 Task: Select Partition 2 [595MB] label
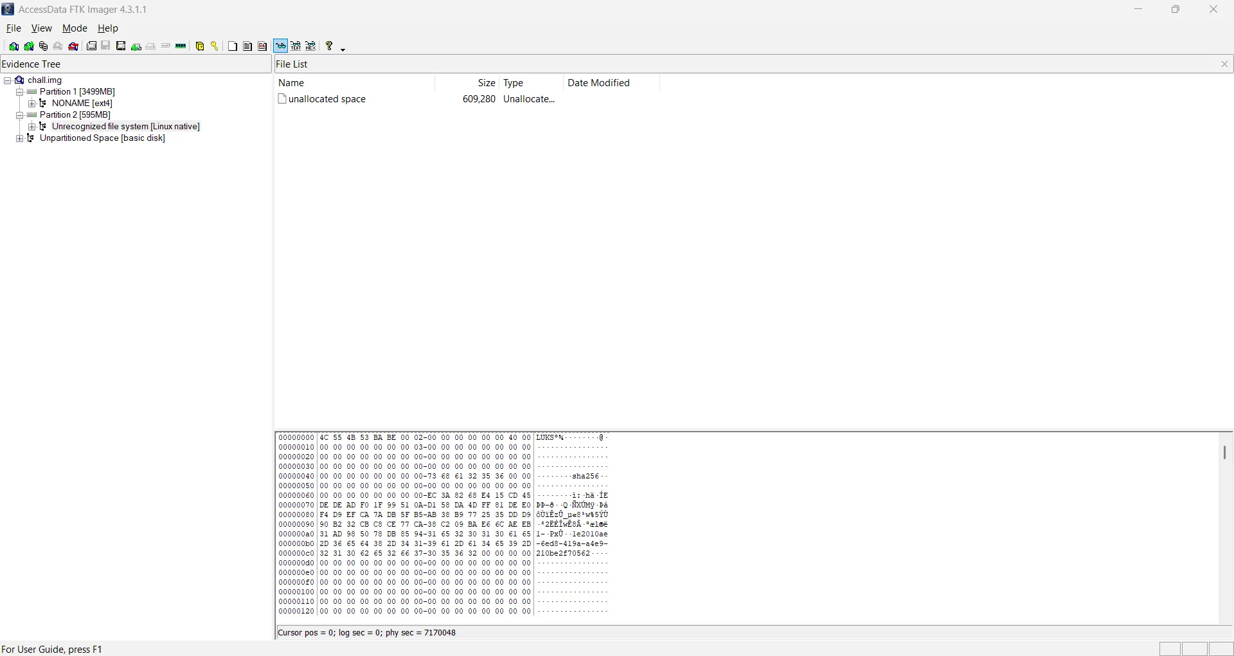(x=75, y=115)
